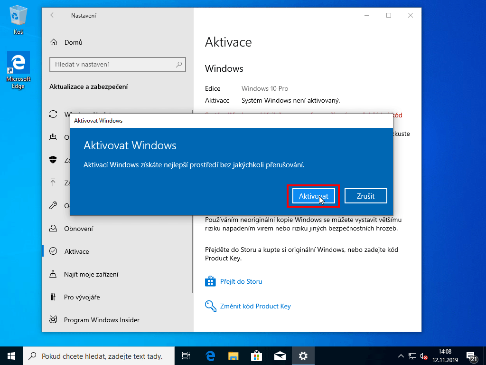Select the troubleshoot wrench icon in the sidebar
Viewport: 486px width, 365px height.
(53, 205)
